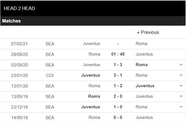
Task: Click the « Previous link
Action: click(148, 32)
